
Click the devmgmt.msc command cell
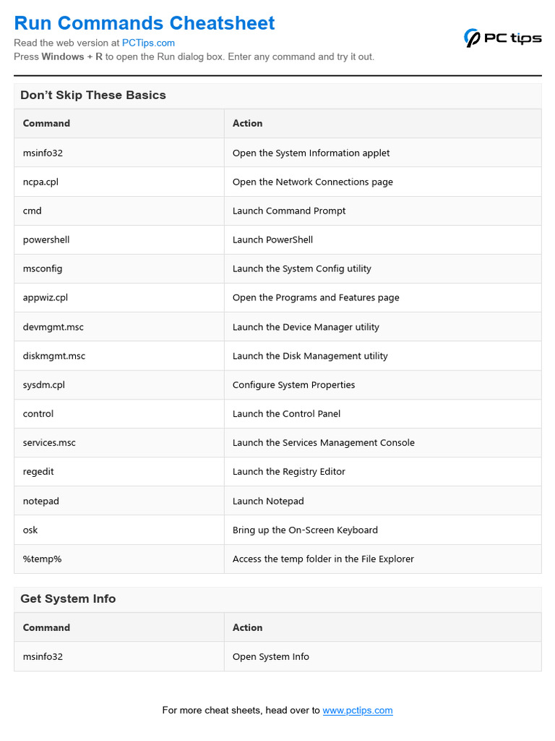click(x=53, y=327)
